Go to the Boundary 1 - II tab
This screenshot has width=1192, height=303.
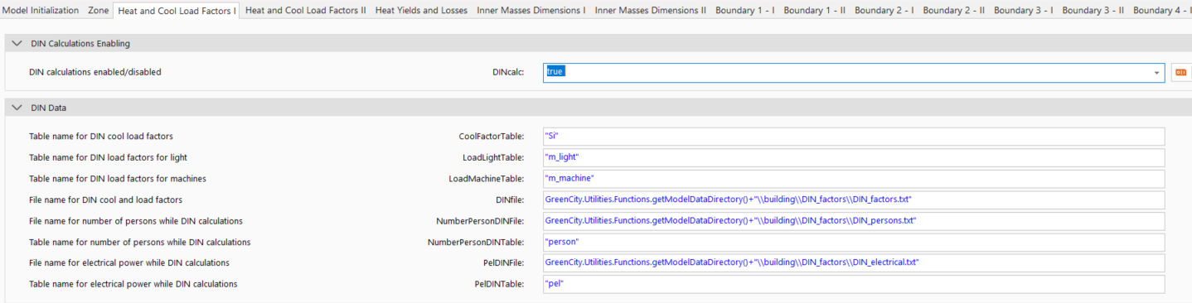pyautogui.click(x=814, y=11)
